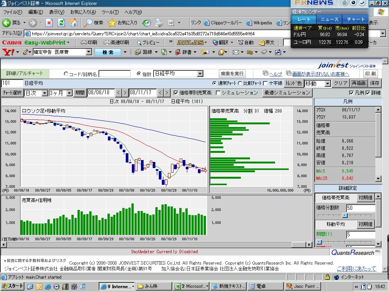
Task: Switch to the ニュース tab in FX News
Action: pyautogui.click(x=329, y=19)
